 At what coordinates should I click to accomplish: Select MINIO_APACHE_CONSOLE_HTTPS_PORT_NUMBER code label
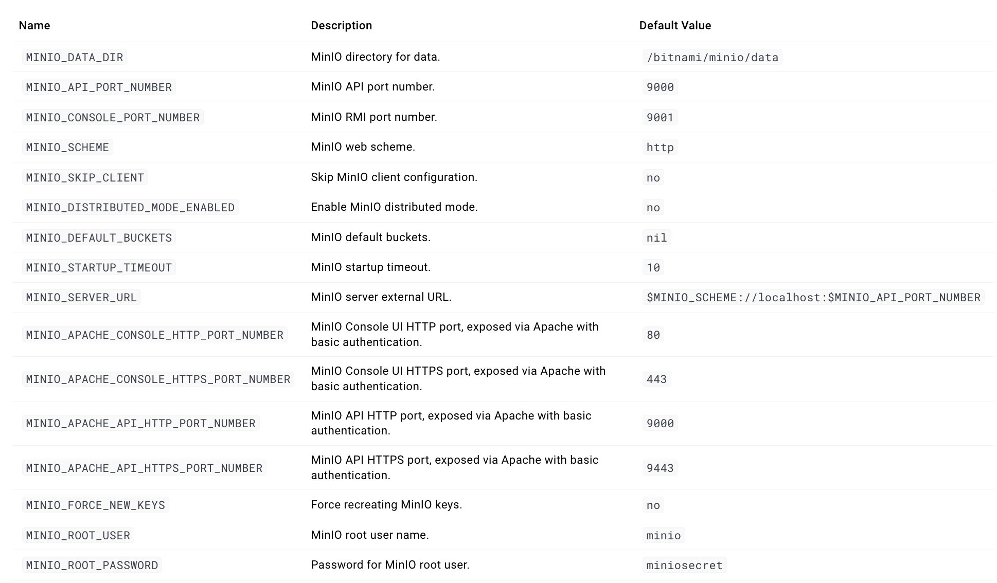pos(158,379)
